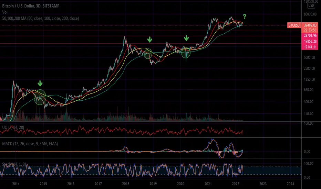Viewport: 321px width, 189px height.
Task: Click the 2018 label on time axis
Action: [126, 184]
